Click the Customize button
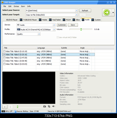117x118 pixels. tap(62, 25)
